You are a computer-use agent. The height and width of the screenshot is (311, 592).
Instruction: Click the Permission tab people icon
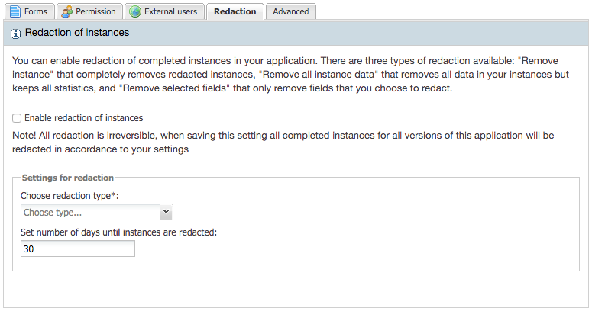(66, 11)
